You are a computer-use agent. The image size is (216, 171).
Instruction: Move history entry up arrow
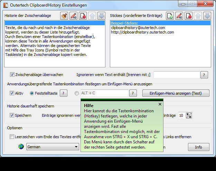click(92, 16)
